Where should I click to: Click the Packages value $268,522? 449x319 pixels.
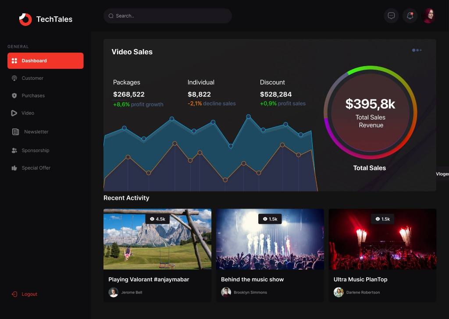(129, 94)
